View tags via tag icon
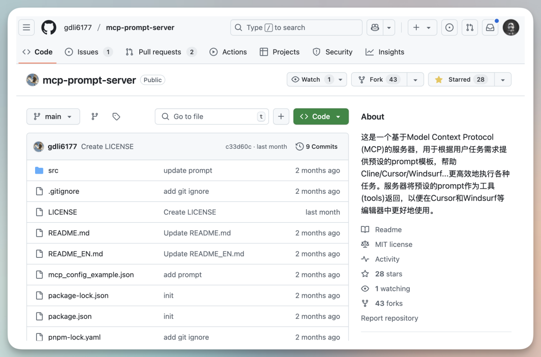The width and height of the screenshot is (541, 357). coord(116,117)
